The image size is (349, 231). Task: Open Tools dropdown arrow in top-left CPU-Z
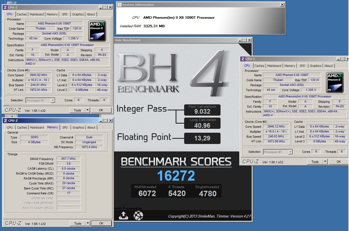[87, 110]
